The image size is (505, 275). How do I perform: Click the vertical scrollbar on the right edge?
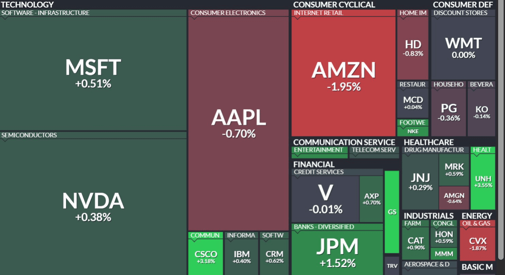point(501,129)
